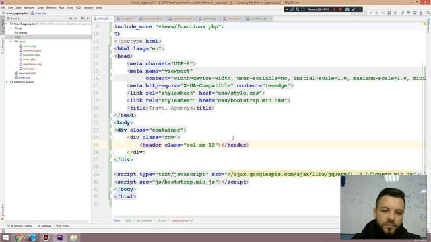This screenshot has height=242, width=431.
Task: Switch to the registration.php editor tab
Action: [181, 19]
